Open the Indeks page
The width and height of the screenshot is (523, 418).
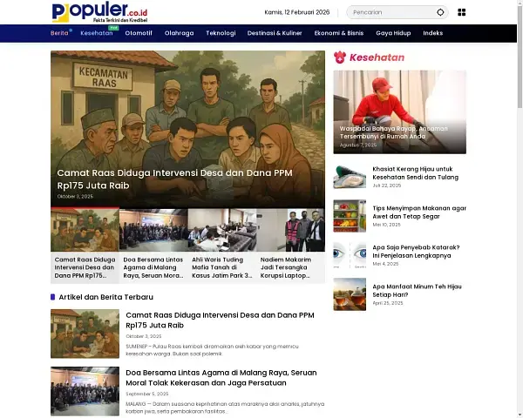coord(432,33)
